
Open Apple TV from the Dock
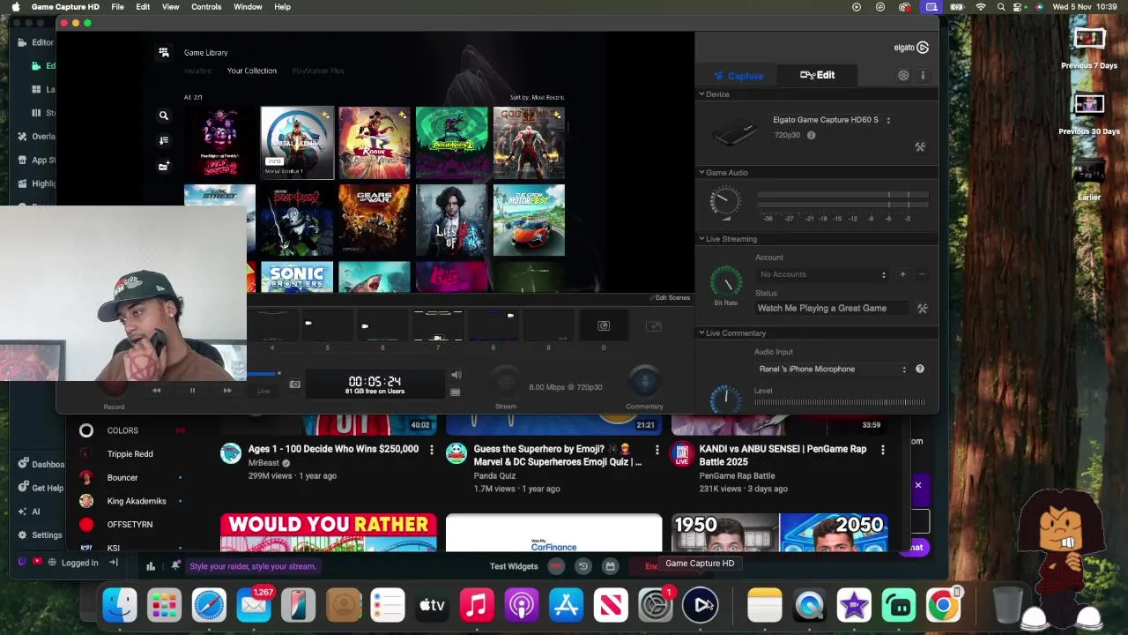tap(432, 605)
